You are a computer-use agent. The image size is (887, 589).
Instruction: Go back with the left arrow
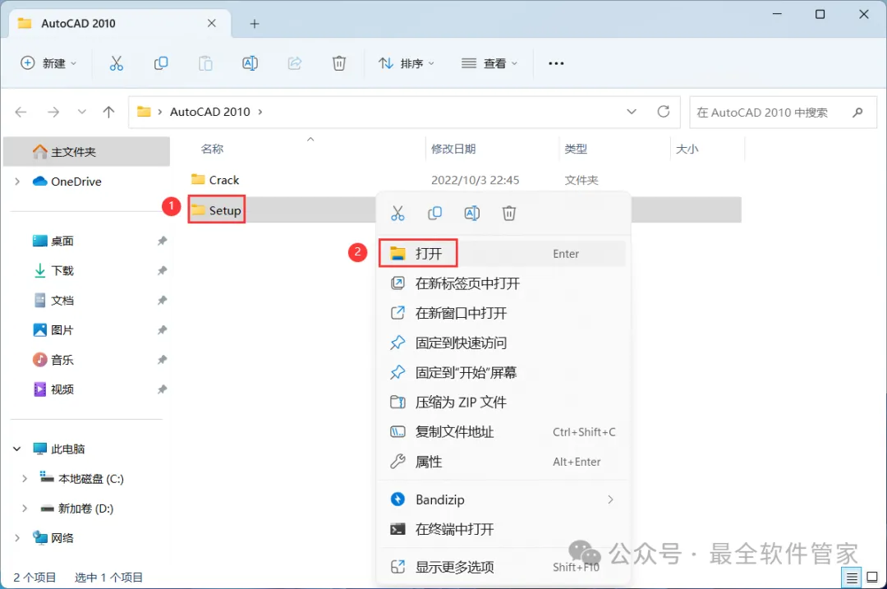pyautogui.click(x=21, y=112)
